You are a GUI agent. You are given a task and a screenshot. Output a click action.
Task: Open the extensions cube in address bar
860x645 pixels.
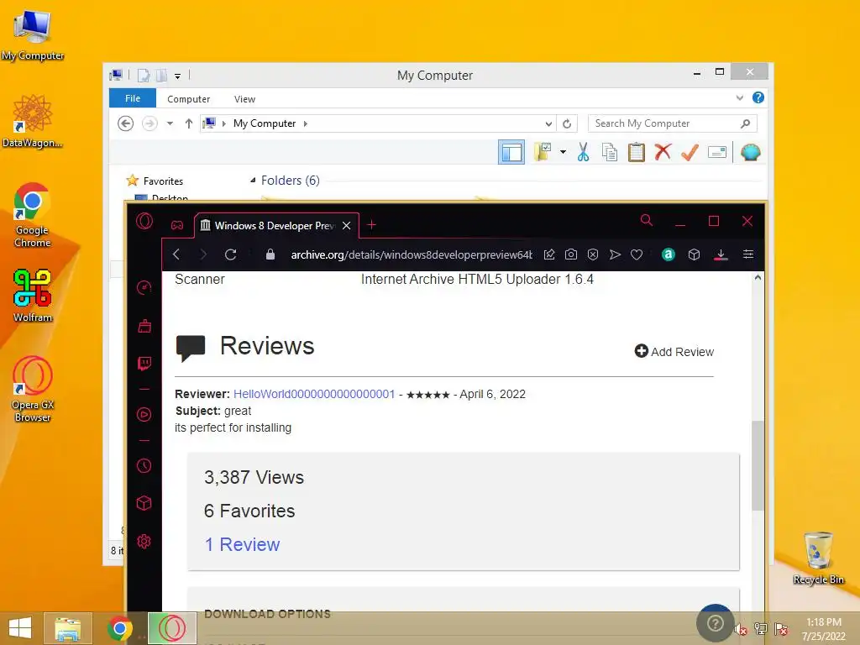click(694, 254)
